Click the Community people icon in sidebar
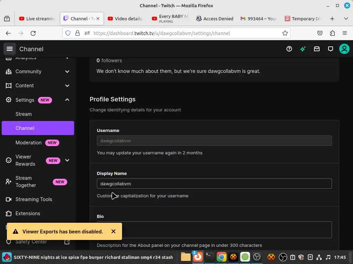The image size is (353, 264). [9, 71]
